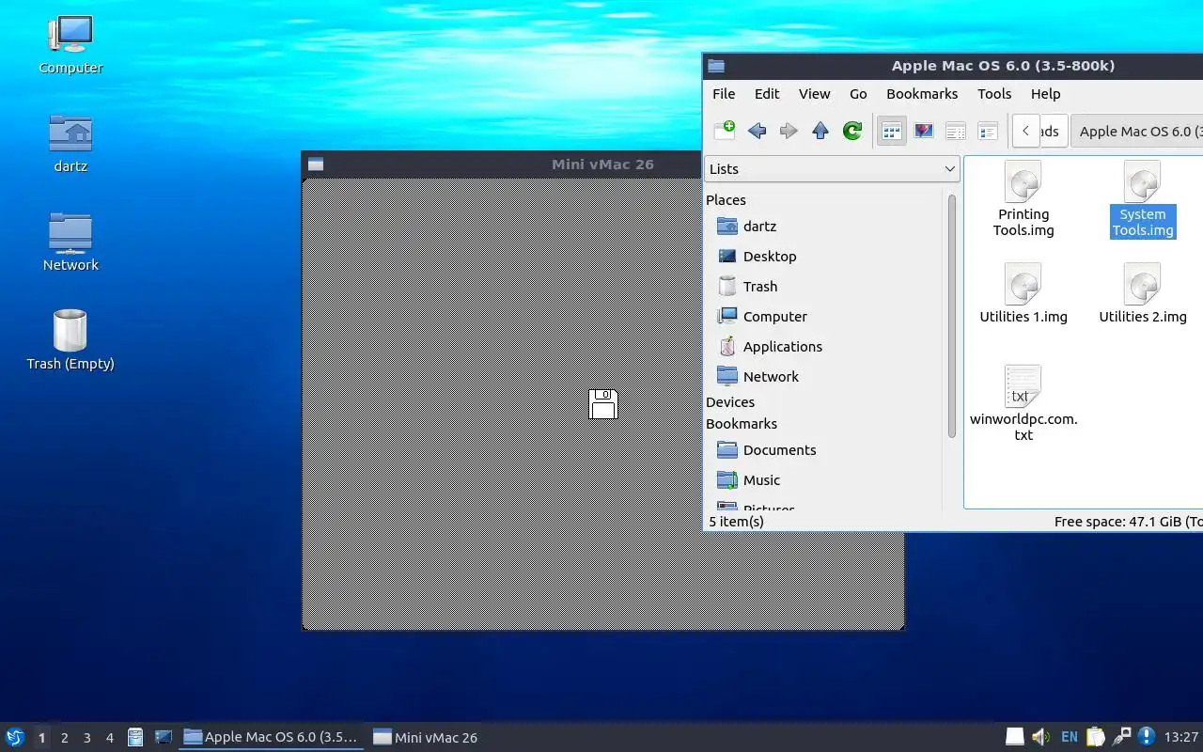The height and width of the screenshot is (752, 1203).
Task: Open the Go menu
Action: point(858,94)
